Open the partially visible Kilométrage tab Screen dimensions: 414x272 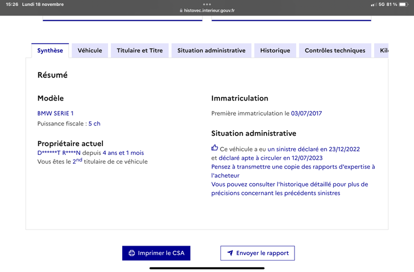381,50
